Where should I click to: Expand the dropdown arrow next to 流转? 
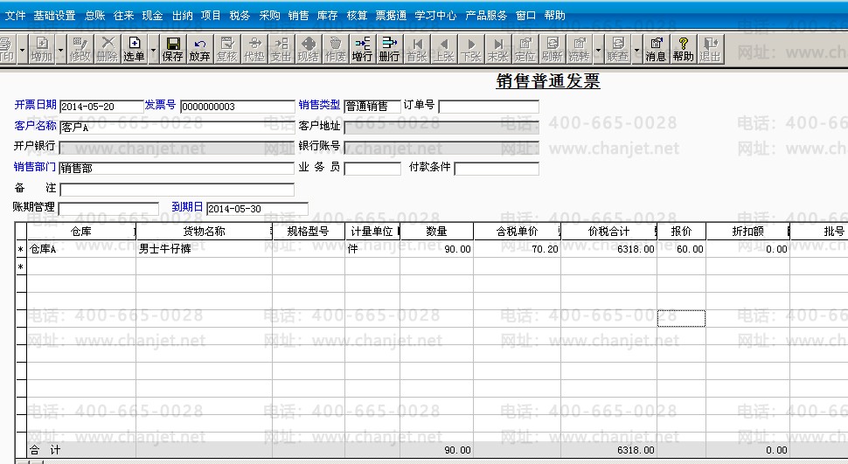pyautogui.click(x=598, y=49)
